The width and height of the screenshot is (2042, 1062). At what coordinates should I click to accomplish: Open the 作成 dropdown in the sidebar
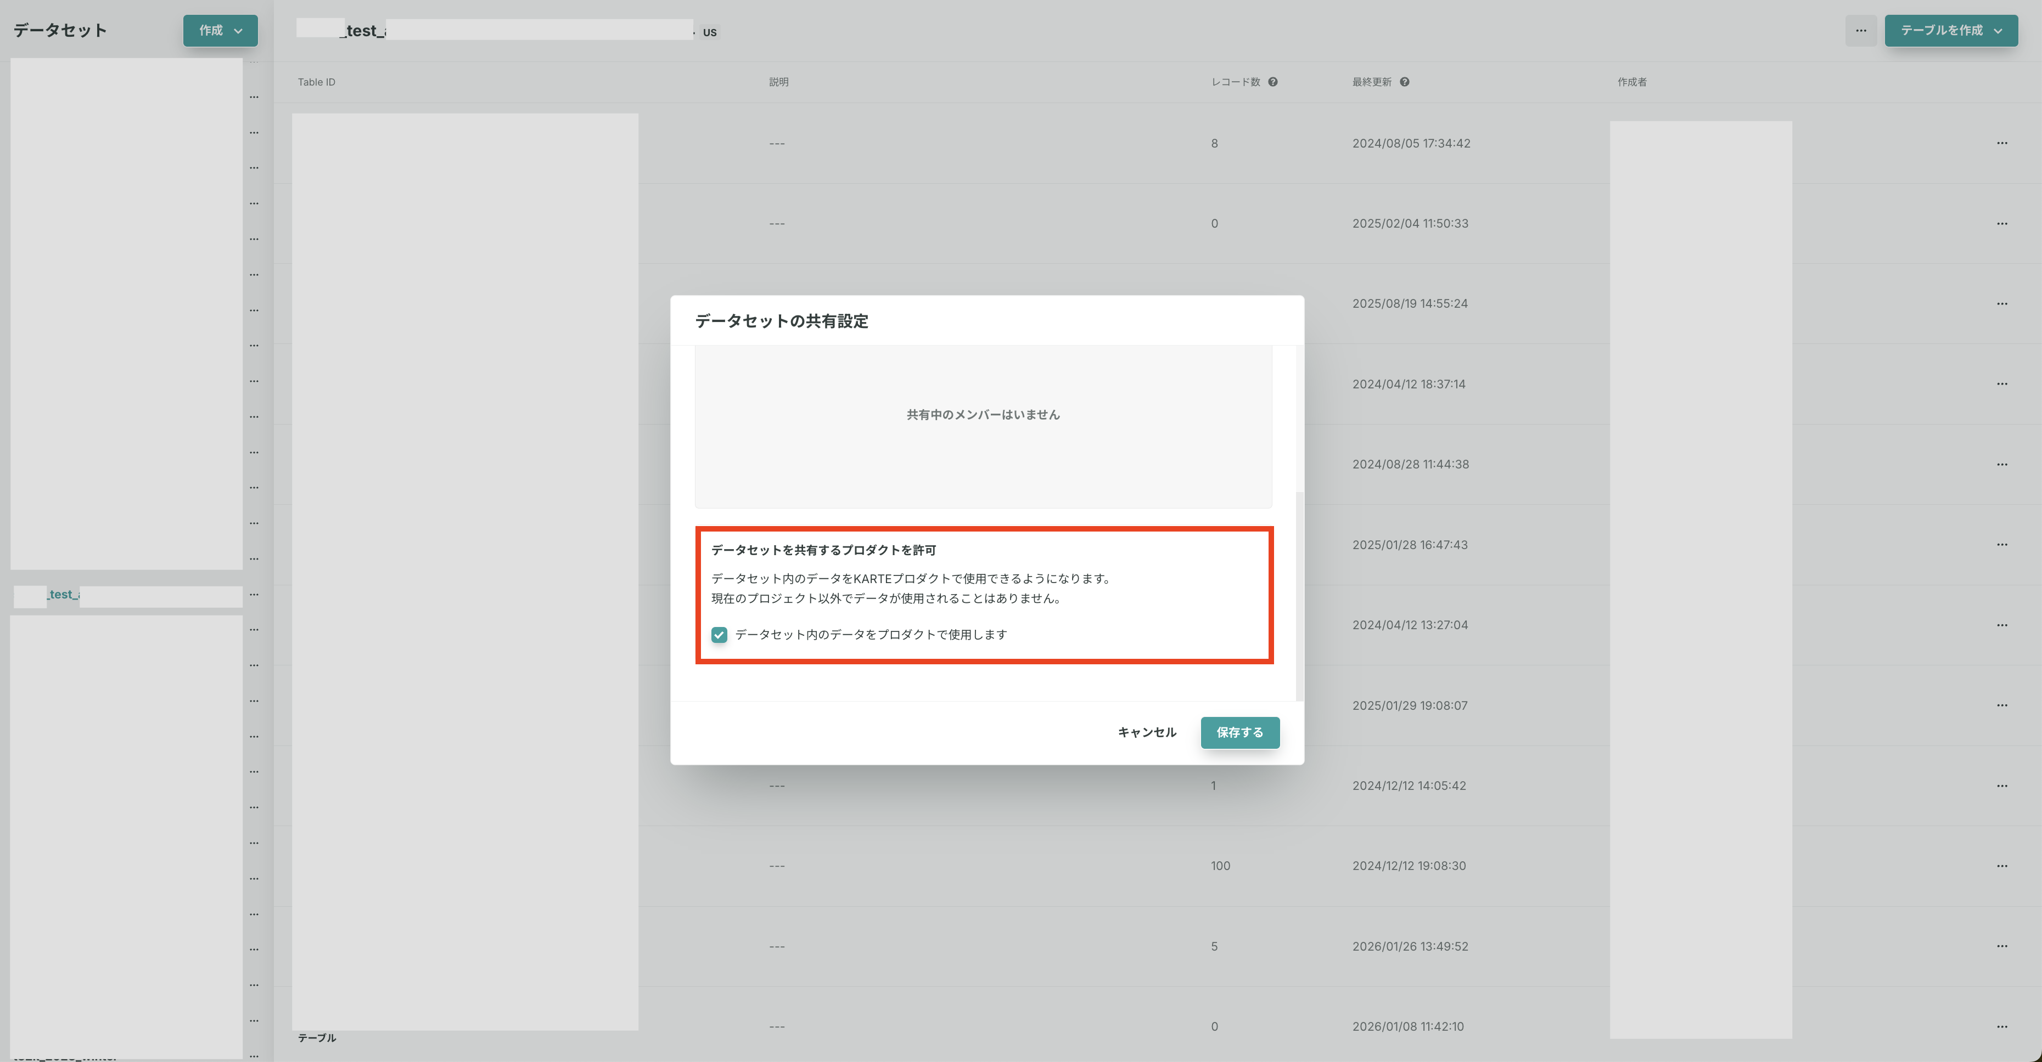(220, 30)
